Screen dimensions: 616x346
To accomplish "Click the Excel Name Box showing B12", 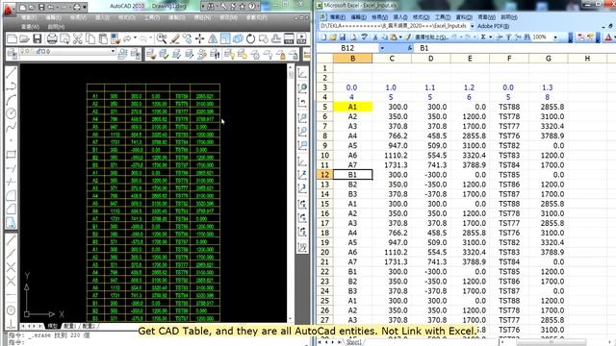I will (x=347, y=48).
